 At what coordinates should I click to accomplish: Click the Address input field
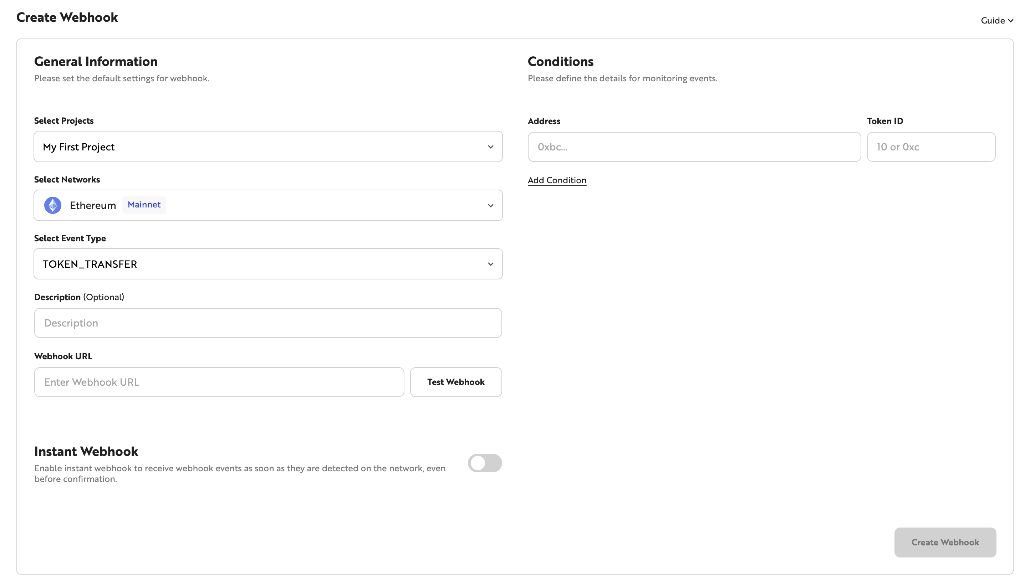[694, 146]
